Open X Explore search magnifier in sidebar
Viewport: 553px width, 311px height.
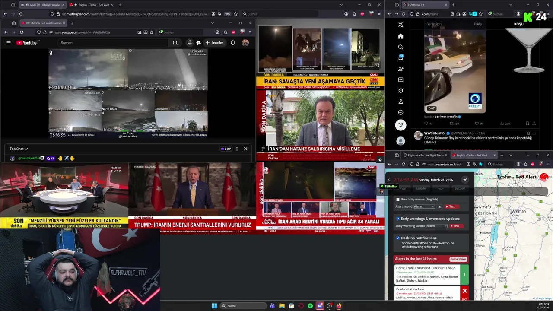pyautogui.click(x=400, y=47)
